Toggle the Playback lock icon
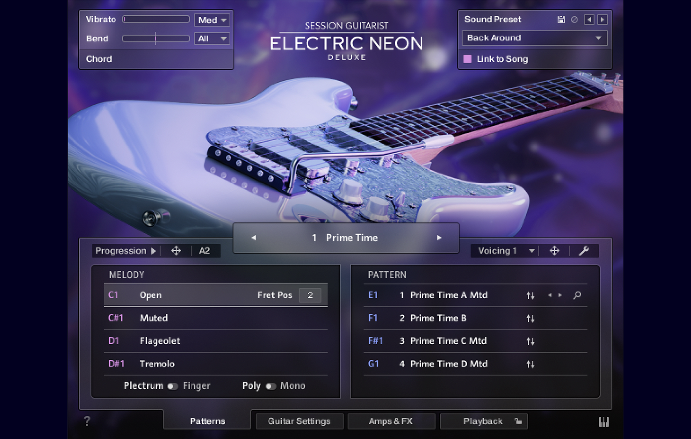Image resolution: width=691 pixels, height=439 pixels. (518, 421)
